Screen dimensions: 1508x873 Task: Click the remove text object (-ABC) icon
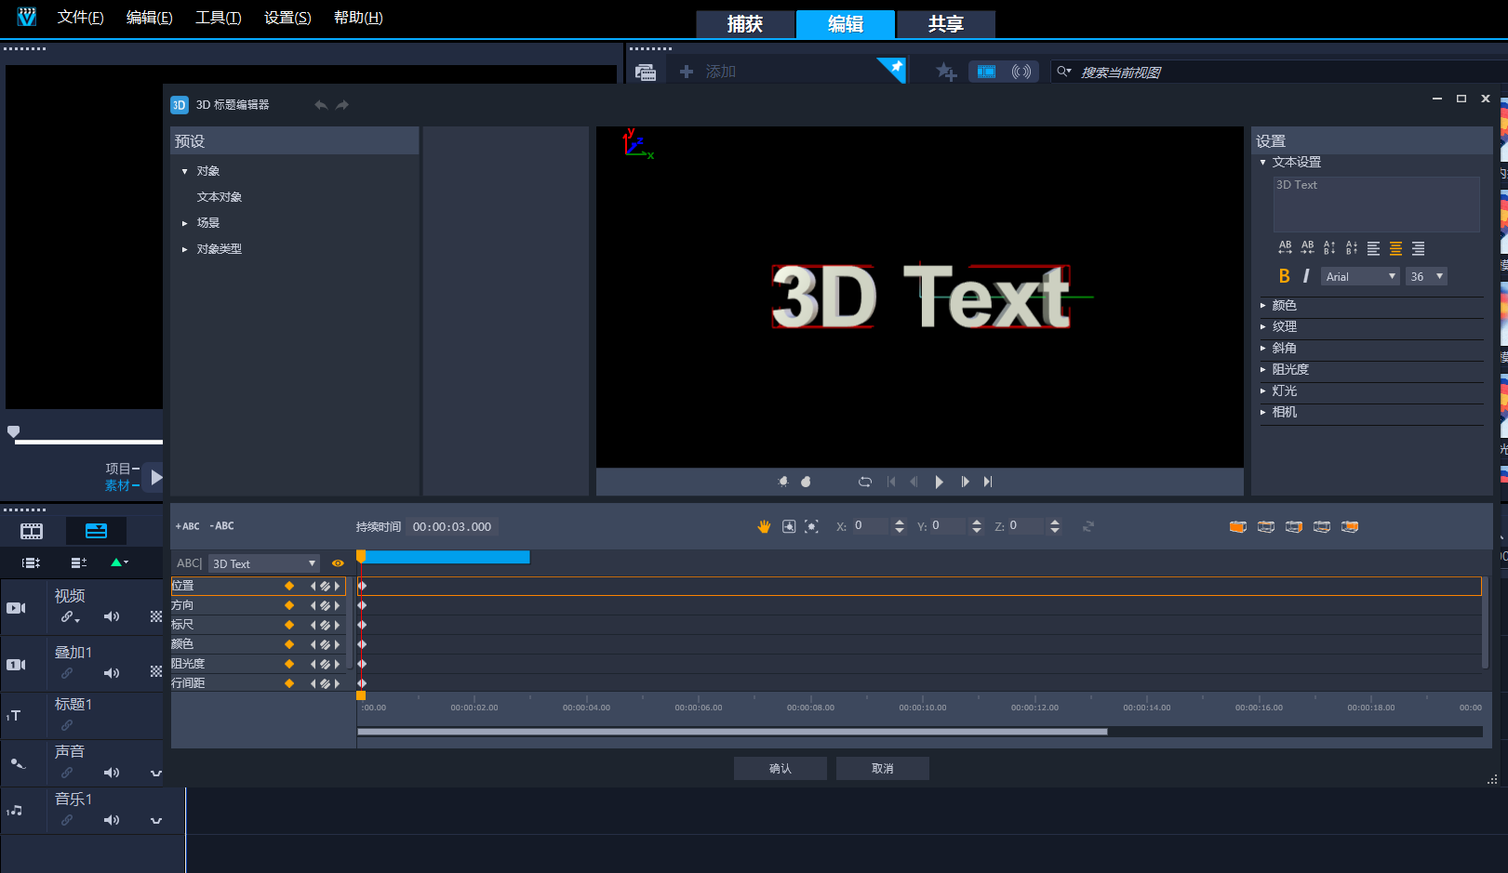pyautogui.click(x=222, y=526)
